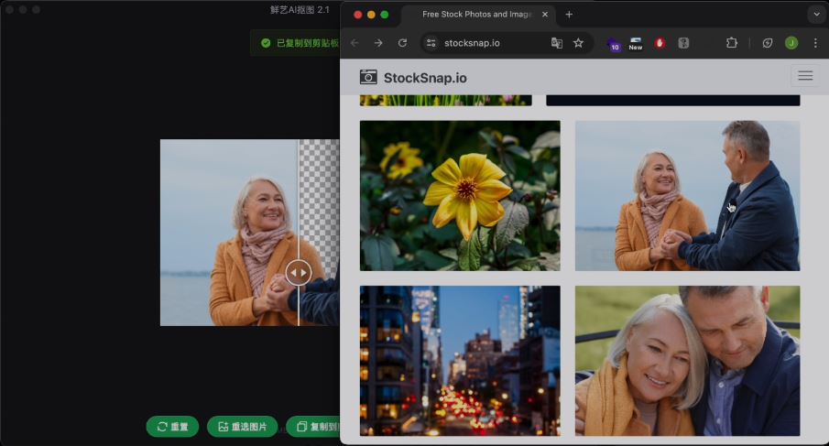
Task: Expand the tab search dropdown arrow
Action: [x=815, y=14]
